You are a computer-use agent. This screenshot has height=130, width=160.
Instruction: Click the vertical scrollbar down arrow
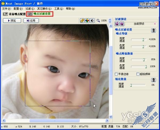click(111, 117)
